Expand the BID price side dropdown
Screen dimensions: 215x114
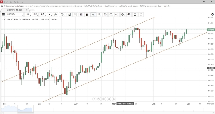(36, 14)
